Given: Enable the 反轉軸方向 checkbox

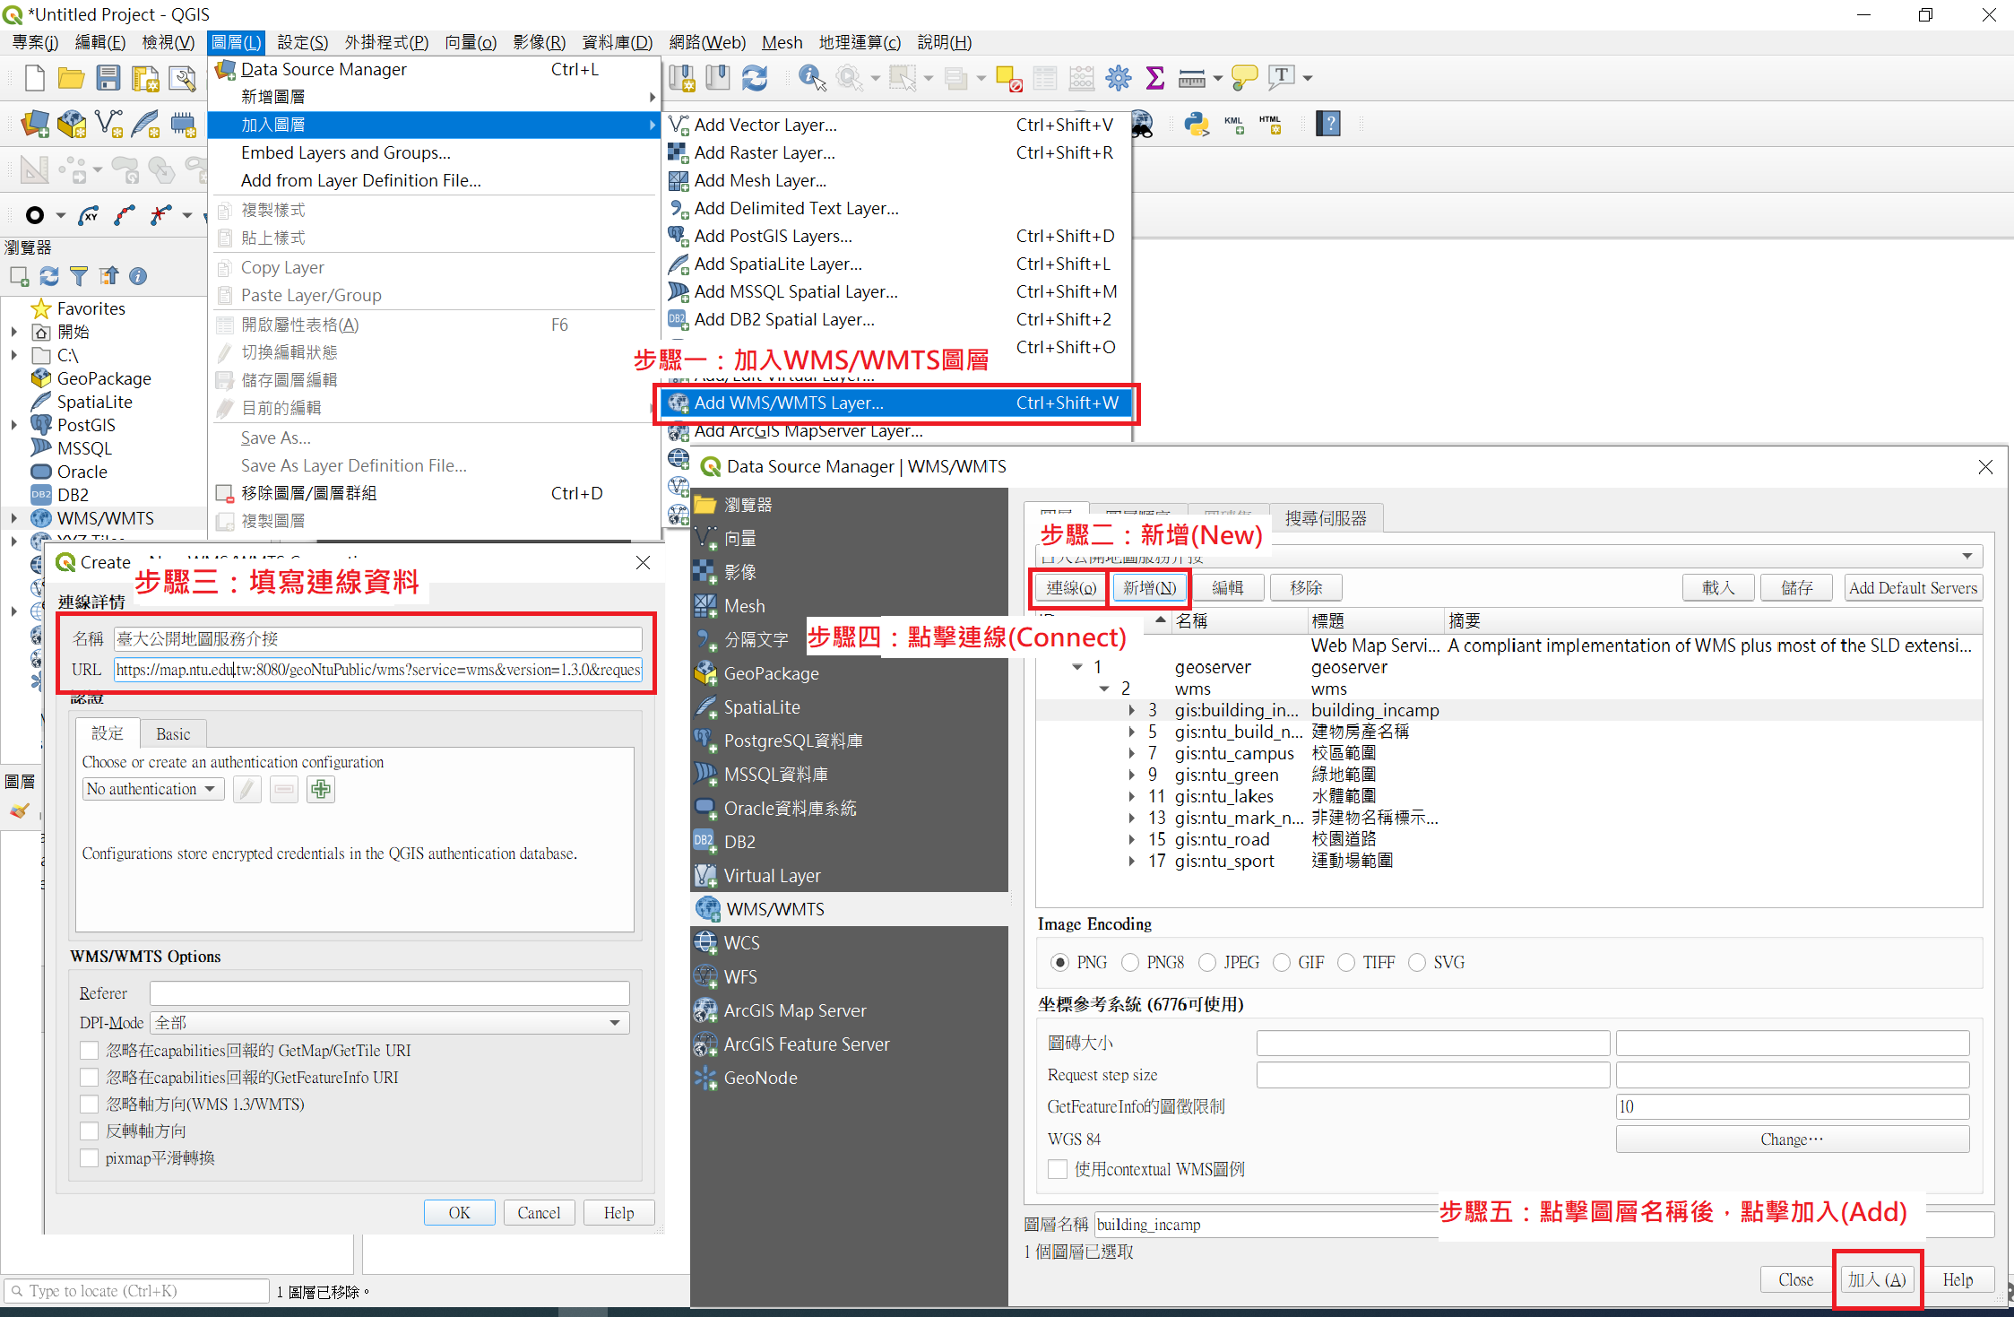Looking at the screenshot, I should click(x=90, y=1131).
